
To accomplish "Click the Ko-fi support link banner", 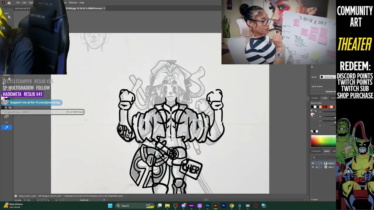I will (x=32, y=102).
